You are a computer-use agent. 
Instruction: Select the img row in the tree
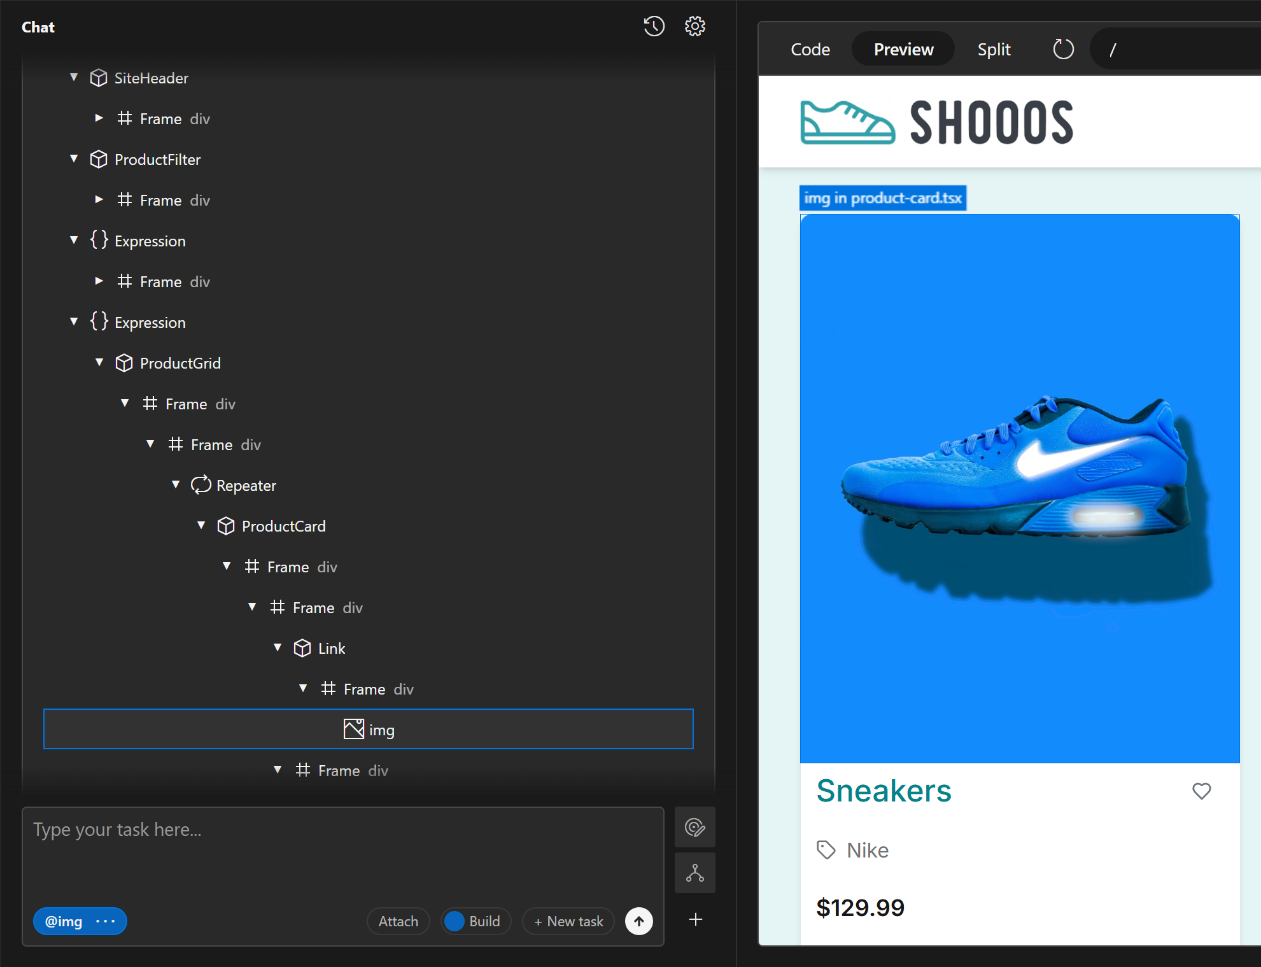[x=369, y=729]
